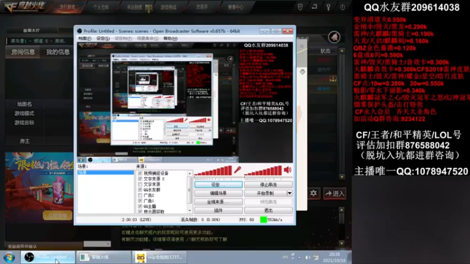Open the svip QQ chat taskbar item

click(159, 257)
